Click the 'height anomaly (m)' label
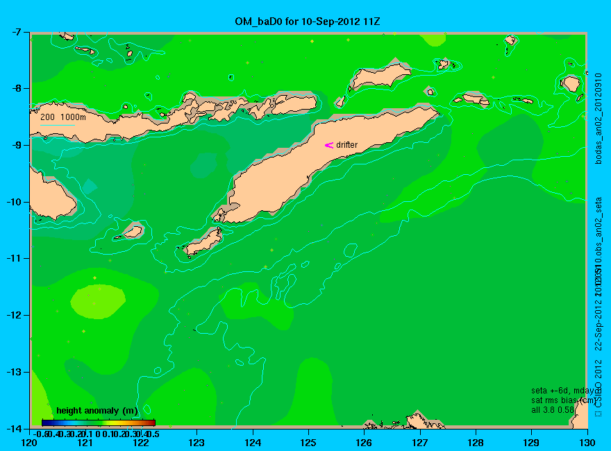The image size is (611, 451). 97,411
